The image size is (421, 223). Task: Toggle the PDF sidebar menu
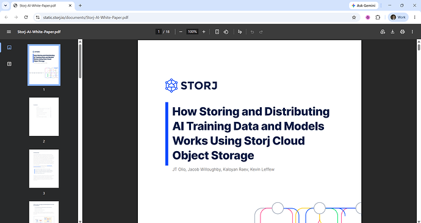tap(9, 32)
